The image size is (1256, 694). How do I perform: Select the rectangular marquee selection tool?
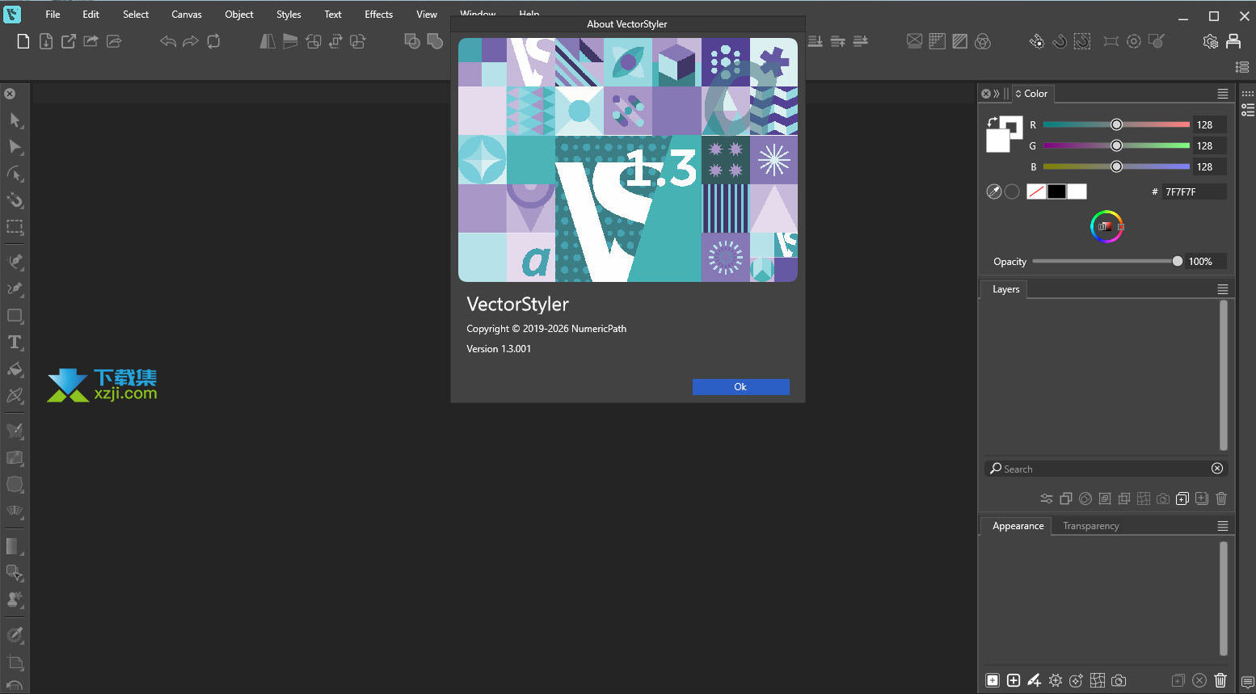[x=15, y=227]
